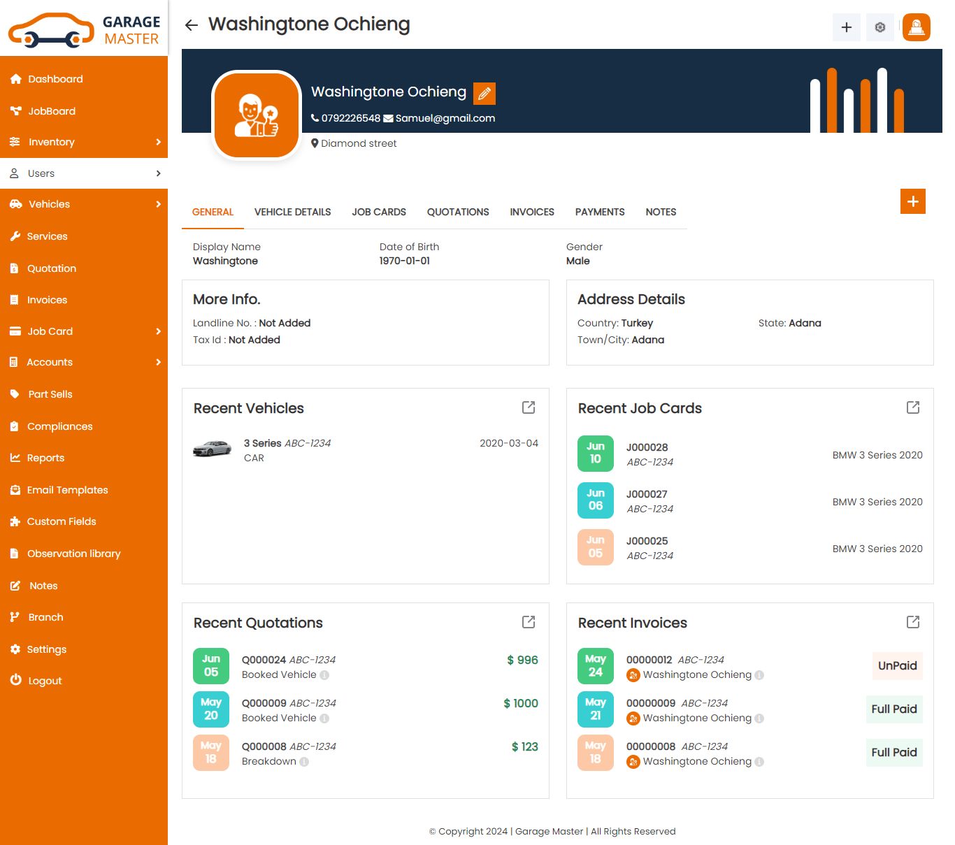Open Recent Invoices external link icon
The width and height of the screenshot is (955, 845).
(912, 622)
